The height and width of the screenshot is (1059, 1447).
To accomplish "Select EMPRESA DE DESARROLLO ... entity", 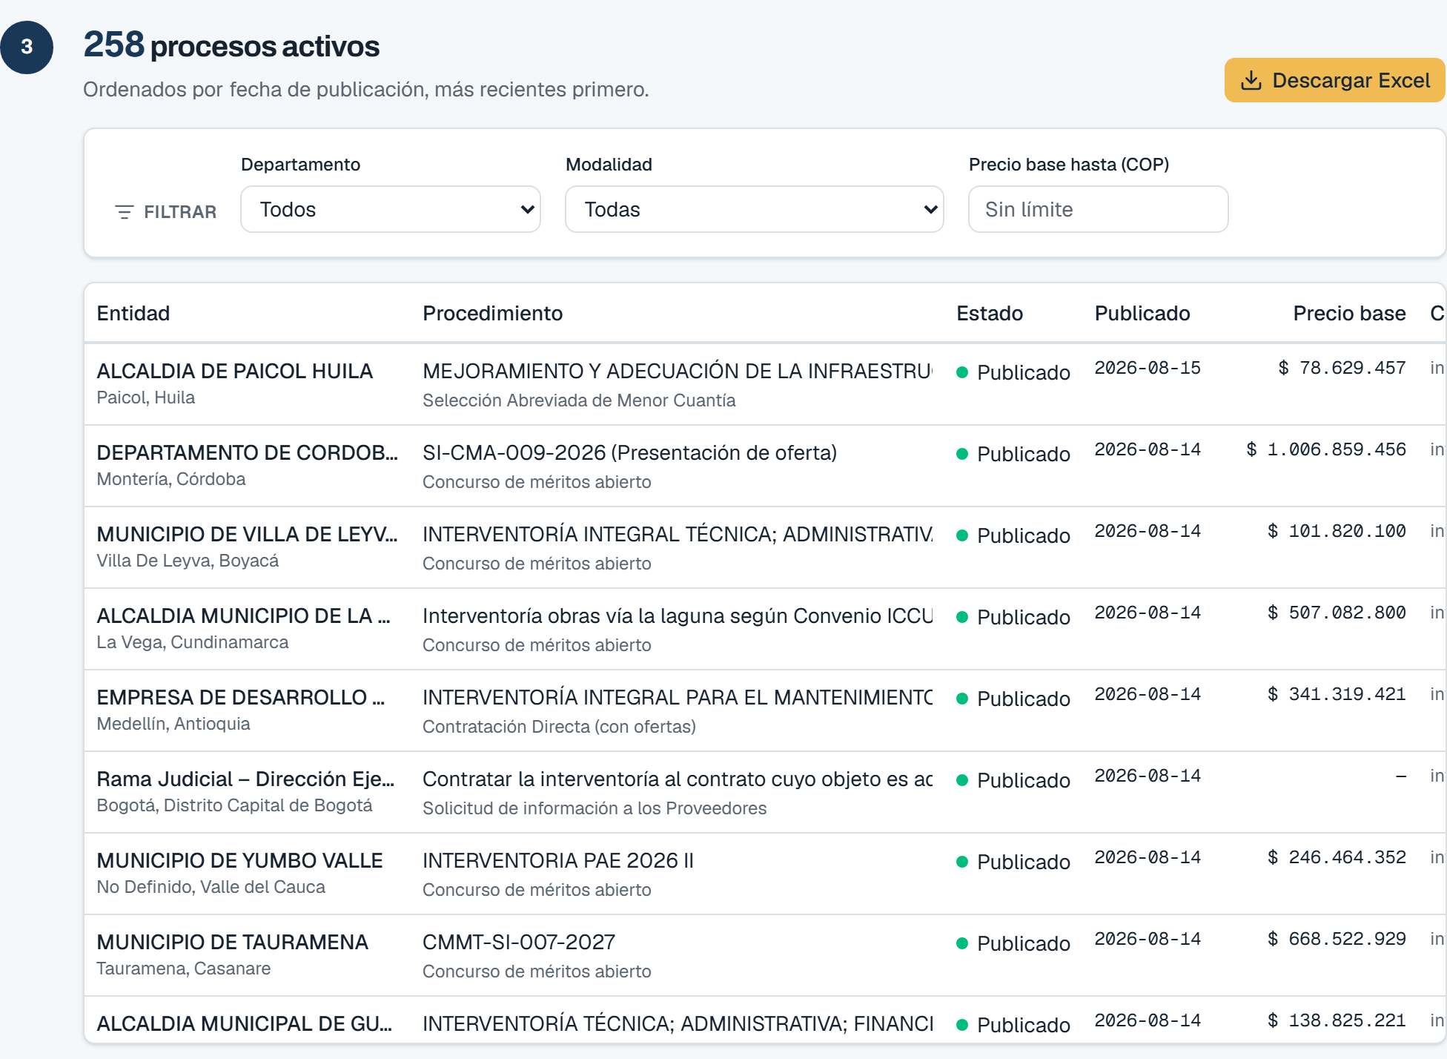I will pos(241,697).
